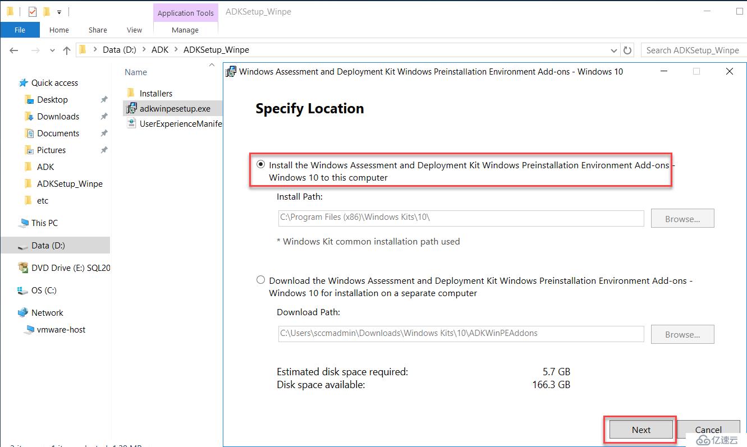Viewport: 747px width, 447px height.
Task: Open the ADK folder in navigation pane
Action: click(x=45, y=167)
